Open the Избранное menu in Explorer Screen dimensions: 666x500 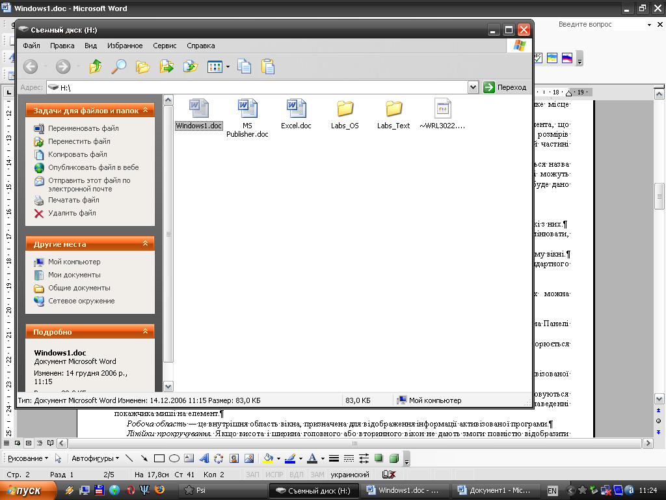(125, 46)
